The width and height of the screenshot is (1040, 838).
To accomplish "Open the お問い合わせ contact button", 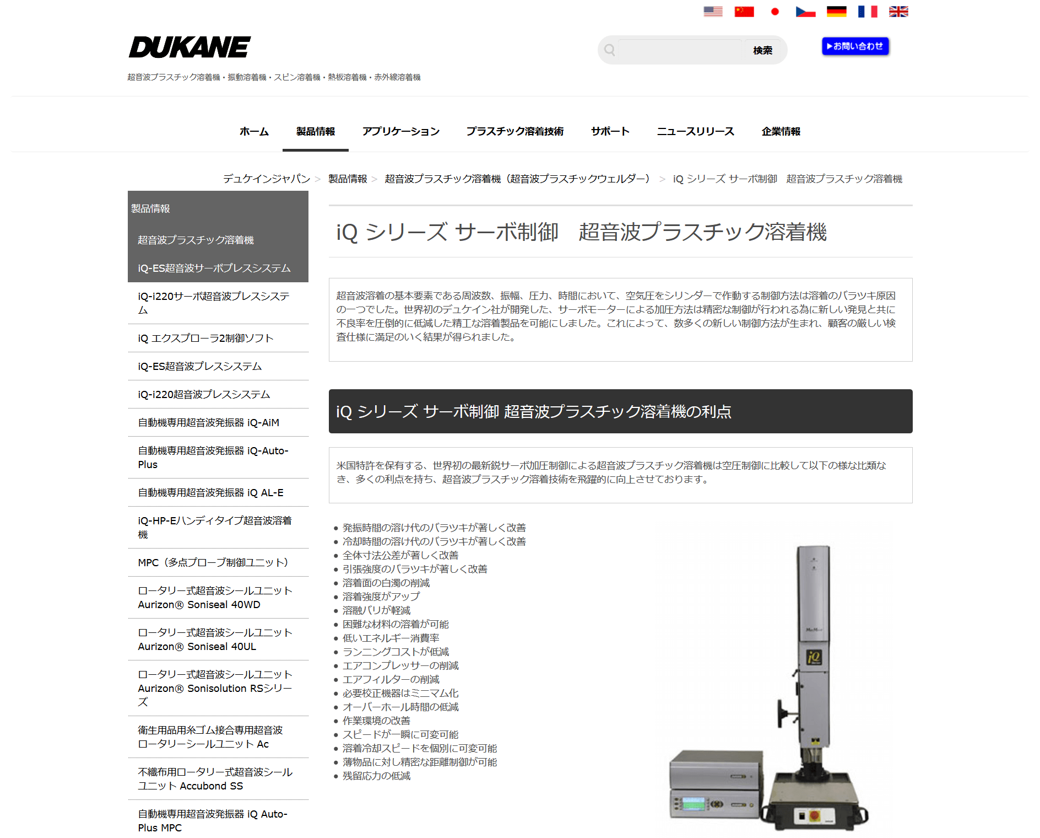I will tap(855, 46).
